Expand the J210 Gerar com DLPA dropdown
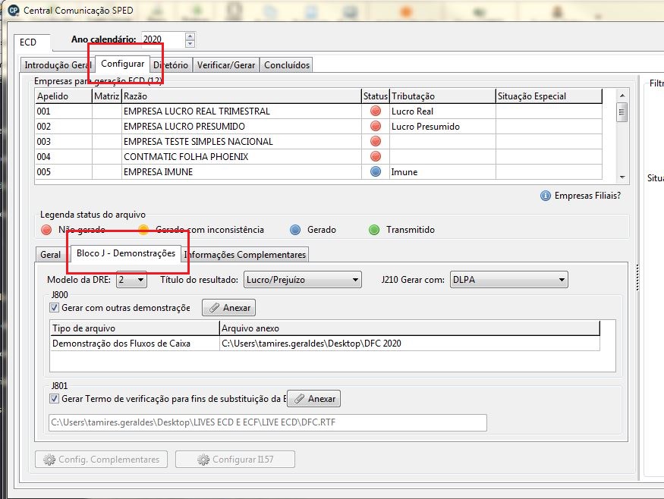This screenshot has height=499, width=664. coord(562,279)
